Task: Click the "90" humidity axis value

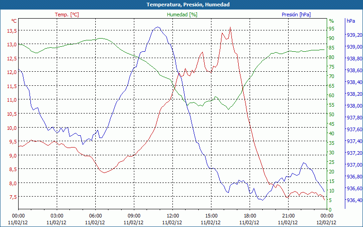Action: pos(332,38)
